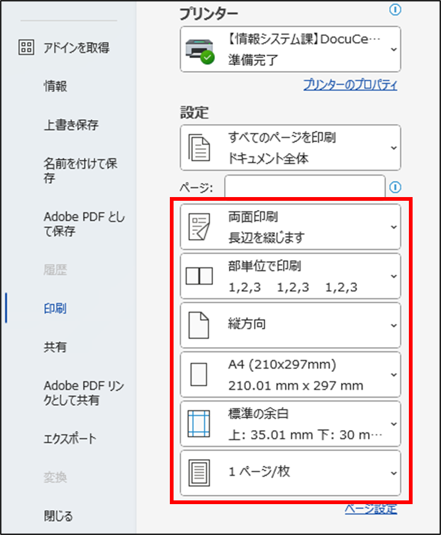
Task: Open the 1 ページ/枚 pages per sheet dropdown
Action: pyautogui.click(x=290, y=473)
